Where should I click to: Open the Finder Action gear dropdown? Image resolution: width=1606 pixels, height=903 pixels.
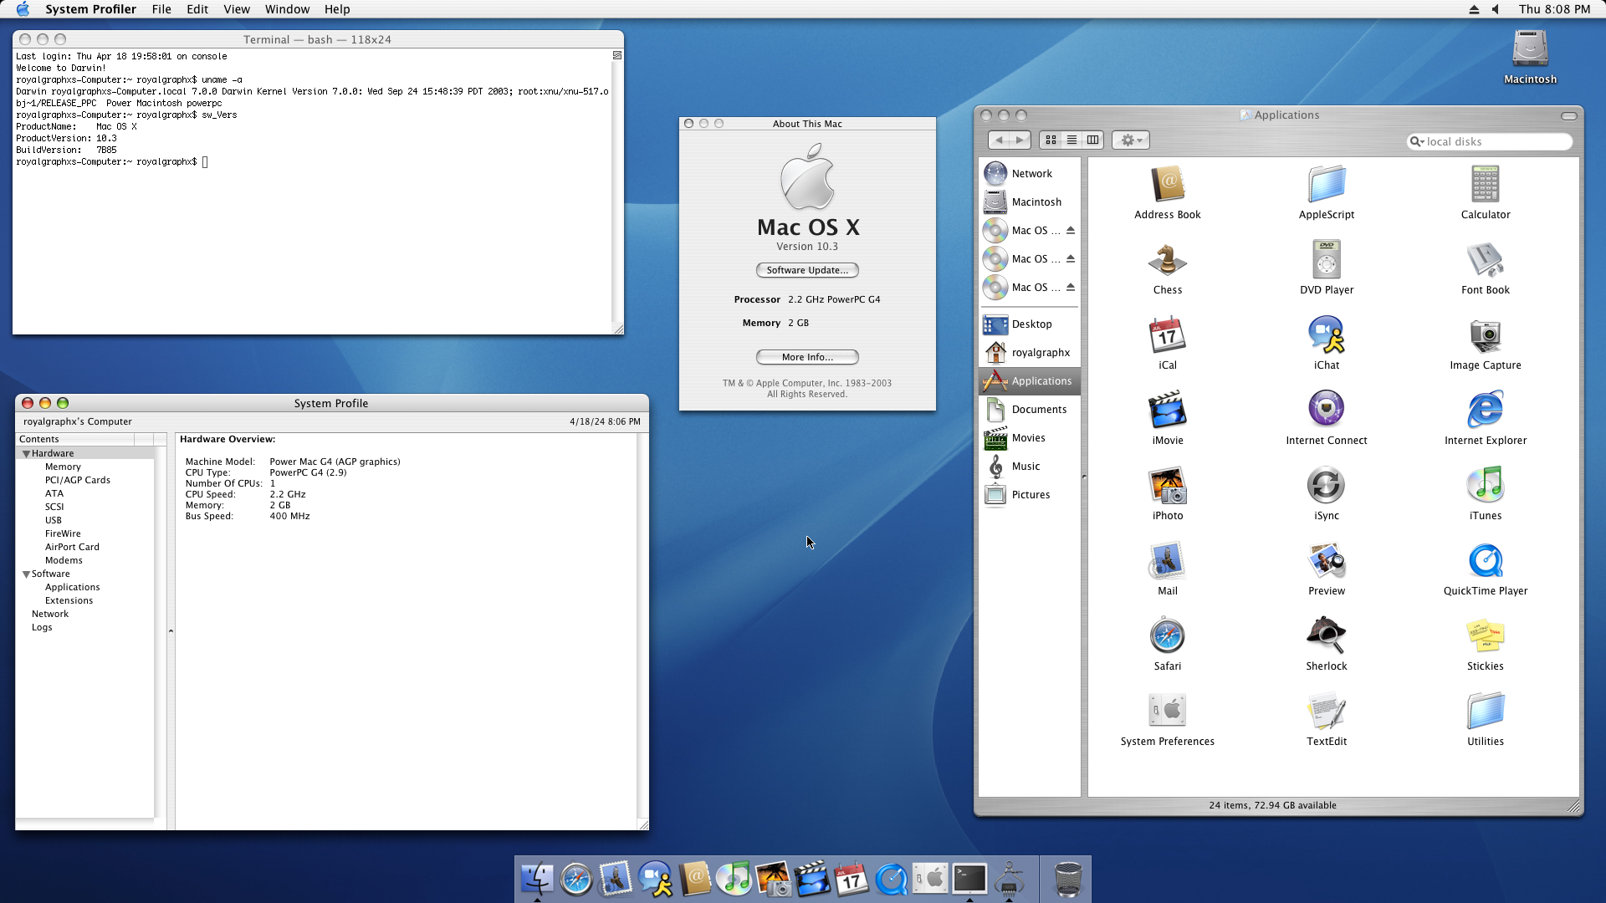[x=1131, y=140]
